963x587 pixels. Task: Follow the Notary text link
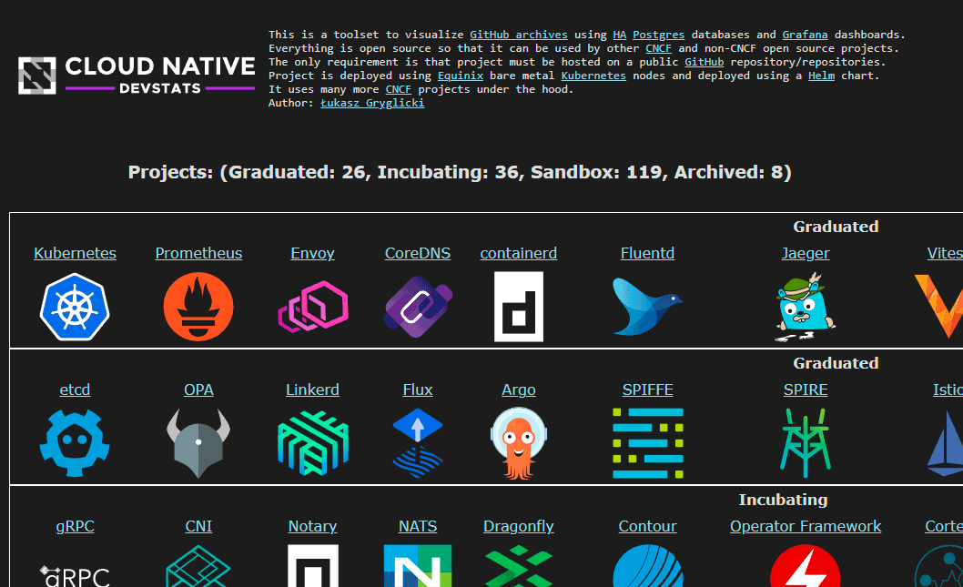click(312, 526)
